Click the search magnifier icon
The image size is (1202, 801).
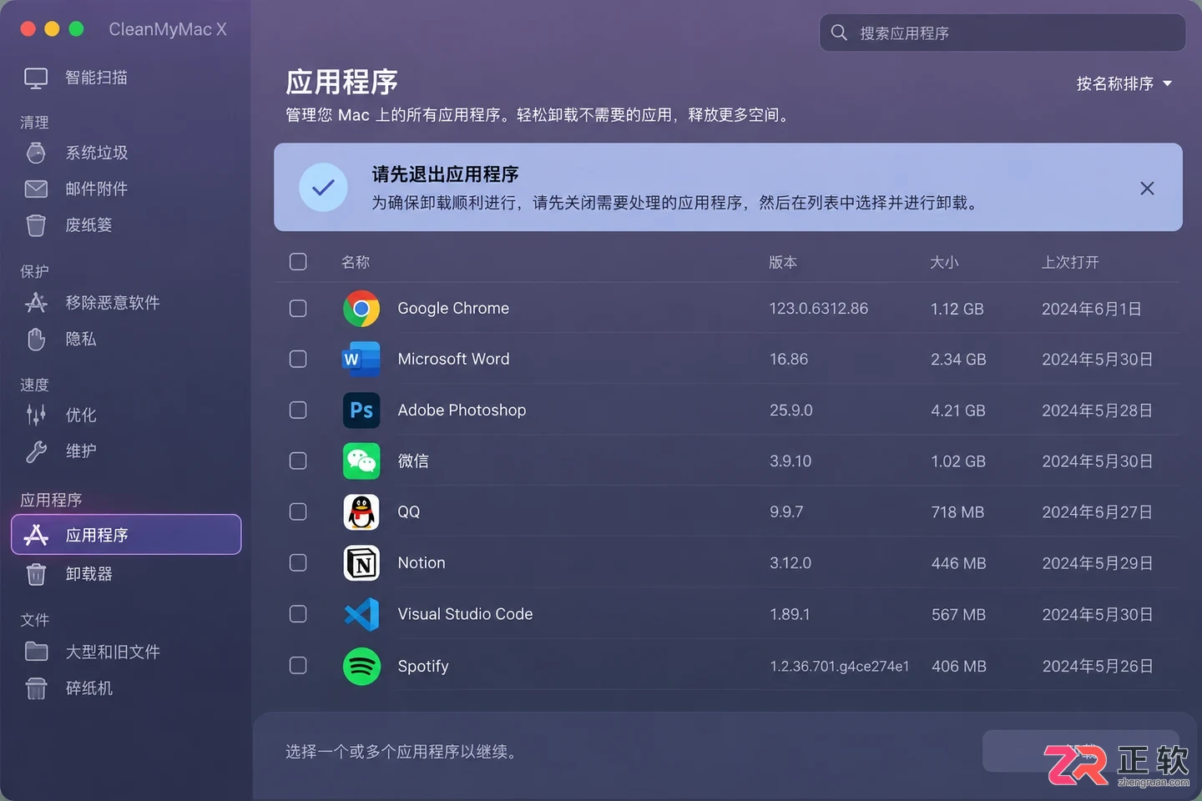(x=839, y=33)
